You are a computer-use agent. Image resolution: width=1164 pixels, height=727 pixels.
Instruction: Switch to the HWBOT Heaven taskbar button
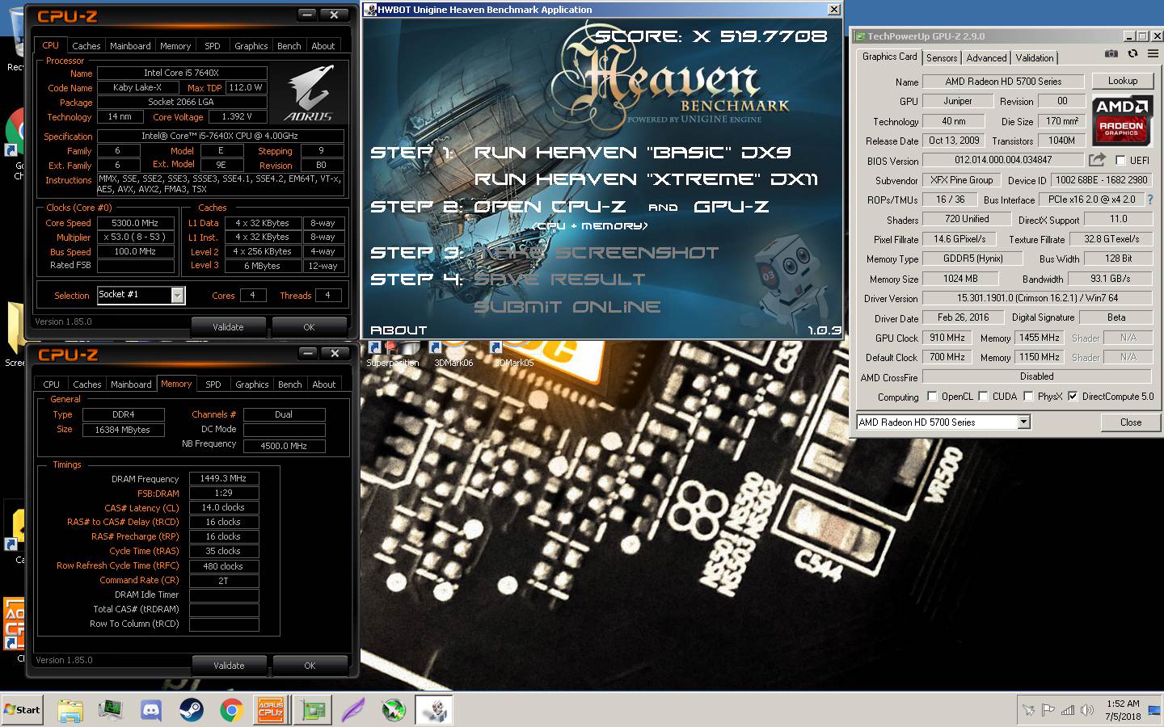[434, 710]
